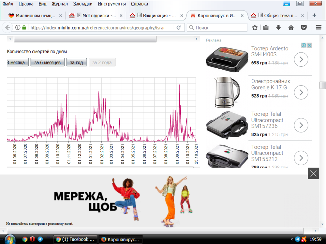
Task: Open the Инструменты menu
Action: [x=112, y=4]
